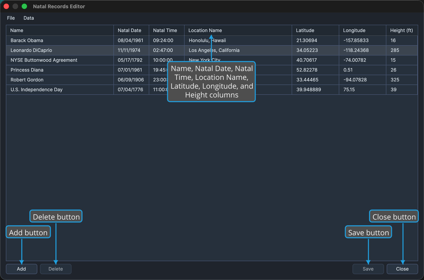Click longitude value -94.07828
Image resolution: width=424 pixels, height=280 pixels.
362,79
